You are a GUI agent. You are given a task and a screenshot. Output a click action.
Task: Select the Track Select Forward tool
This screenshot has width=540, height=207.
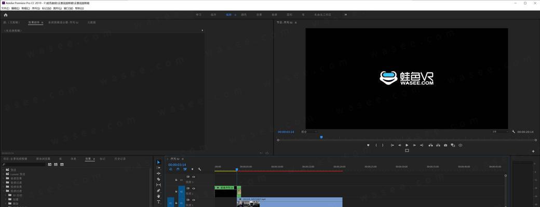pos(158,168)
